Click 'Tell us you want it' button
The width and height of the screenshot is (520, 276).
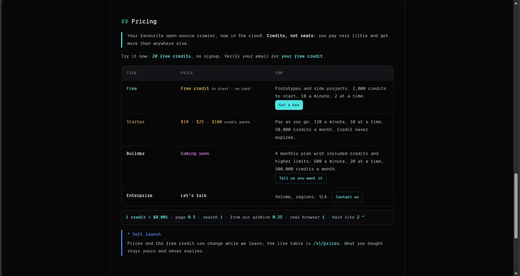tap(301, 178)
